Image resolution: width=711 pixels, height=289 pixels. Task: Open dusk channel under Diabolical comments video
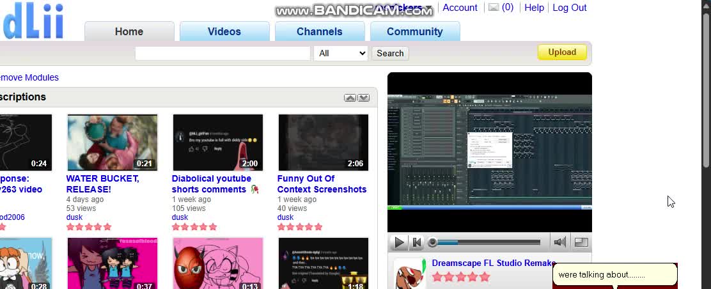point(180,217)
